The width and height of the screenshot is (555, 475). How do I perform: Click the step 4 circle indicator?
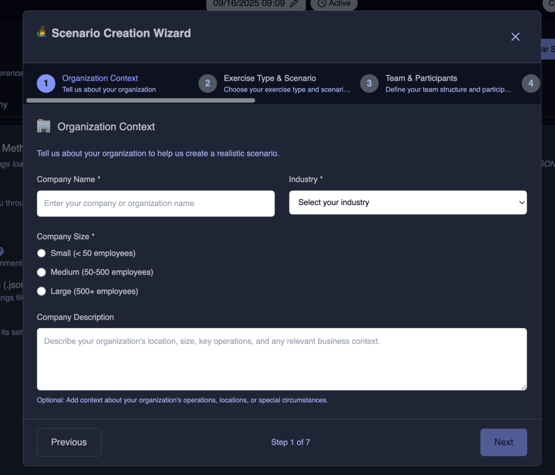pyautogui.click(x=531, y=83)
